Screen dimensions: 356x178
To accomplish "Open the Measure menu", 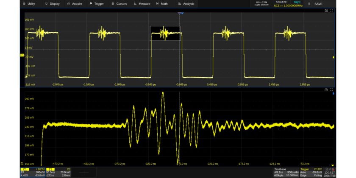I will click(x=142, y=4).
